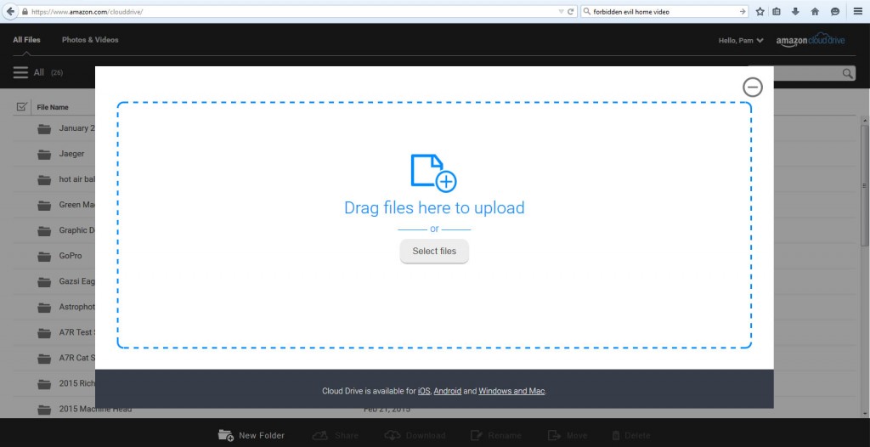Switch to the Photos & Videos tab
The width and height of the screenshot is (870, 447).
pyautogui.click(x=90, y=40)
